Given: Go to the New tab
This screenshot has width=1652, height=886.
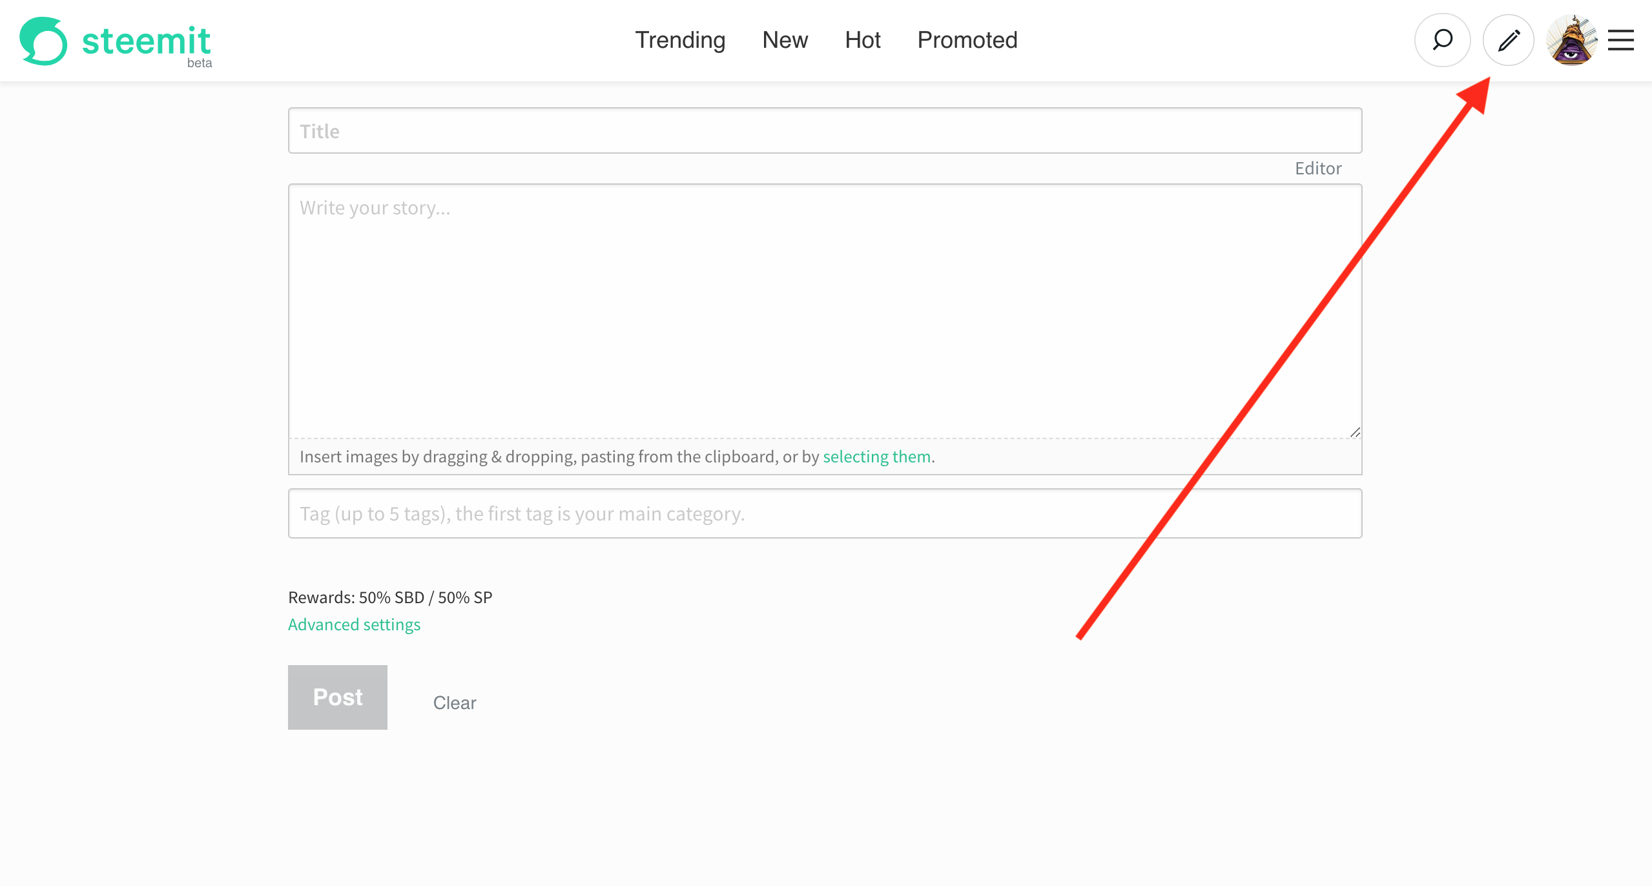Looking at the screenshot, I should (x=785, y=40).
